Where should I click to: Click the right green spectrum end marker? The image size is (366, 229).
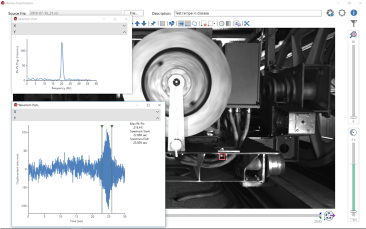[112, 126]
